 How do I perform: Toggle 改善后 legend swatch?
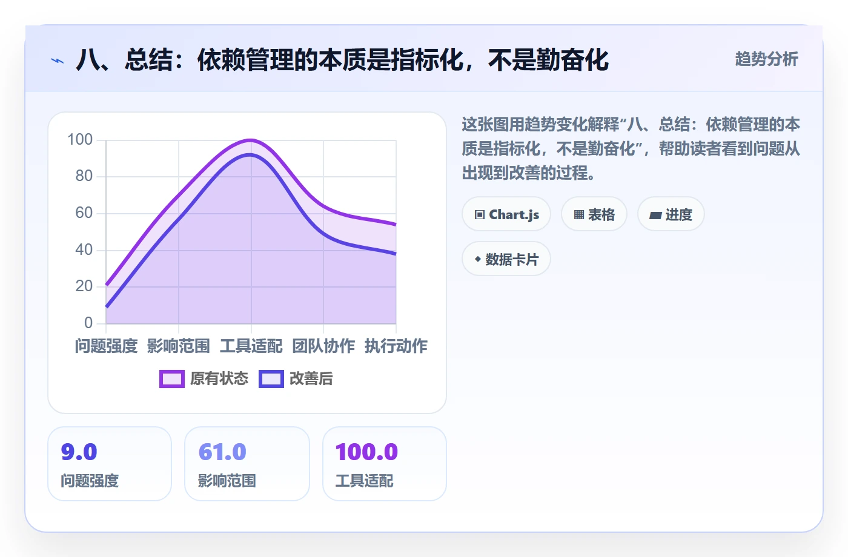click(x=271, y=379)
